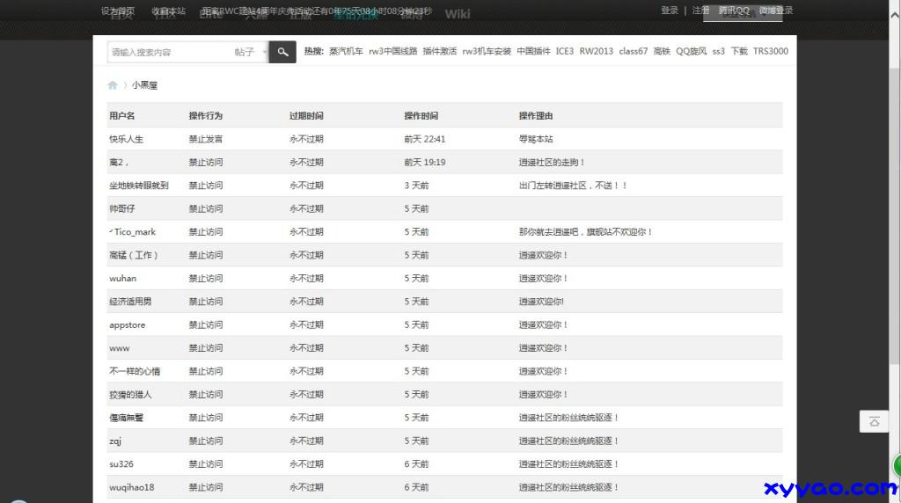Open 小黑屋 breadcrumb link
The height and width of the screenshot is (503, 901).
click(x=145, y=85)
